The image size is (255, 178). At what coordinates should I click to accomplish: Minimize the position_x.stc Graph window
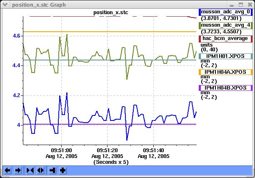232,5
